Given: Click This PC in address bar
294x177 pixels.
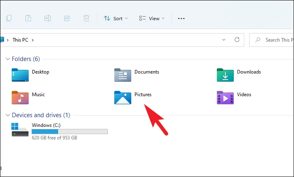Looking at the screenshot, I should coord(20,40).
